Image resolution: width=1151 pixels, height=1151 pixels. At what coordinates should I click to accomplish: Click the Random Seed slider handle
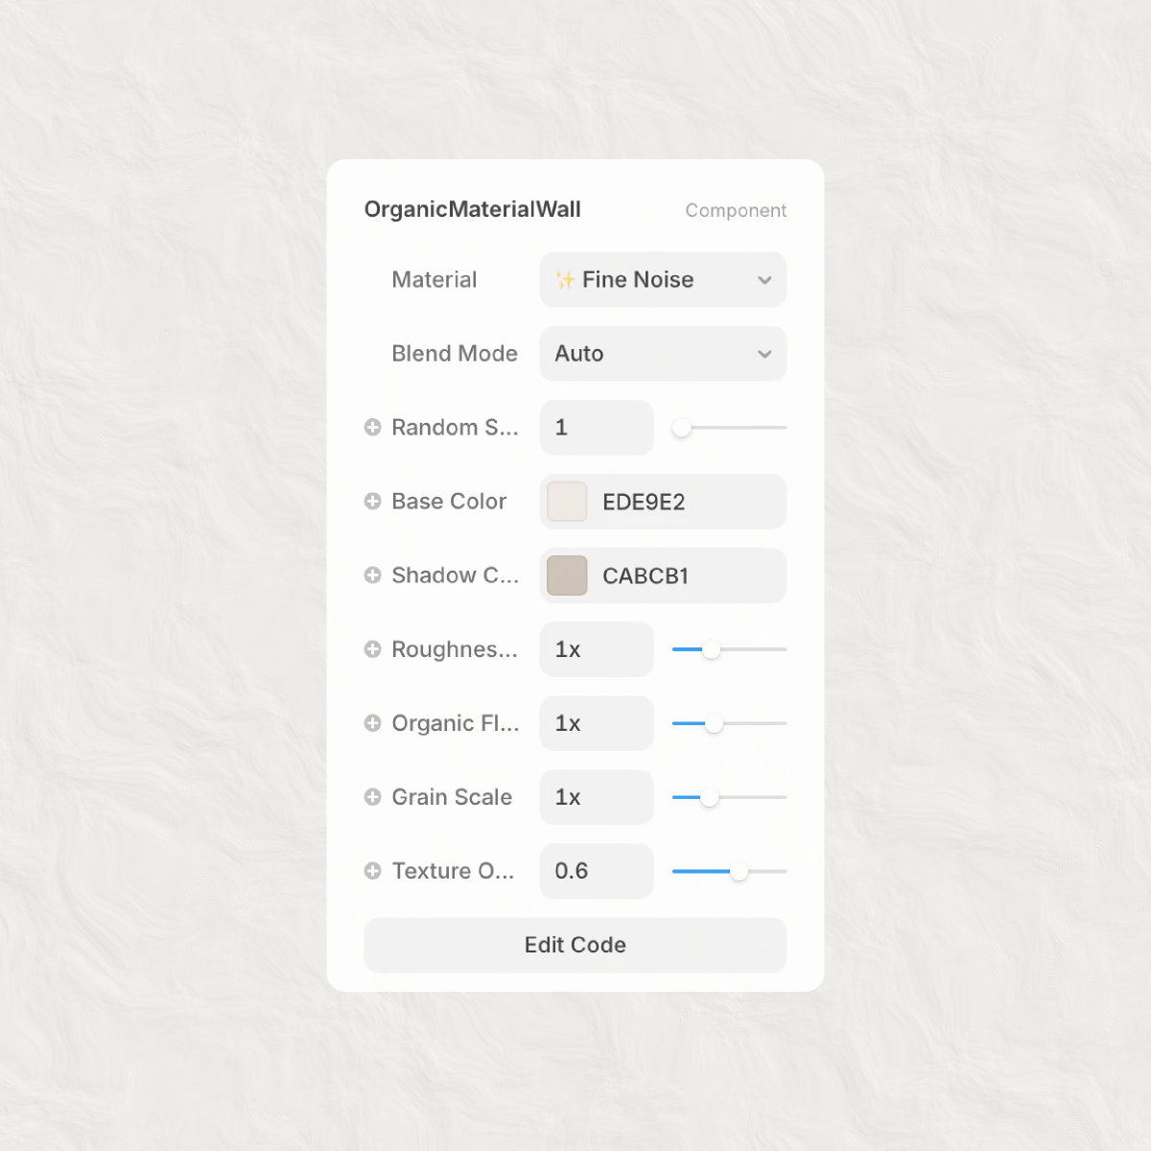point(681,428)
